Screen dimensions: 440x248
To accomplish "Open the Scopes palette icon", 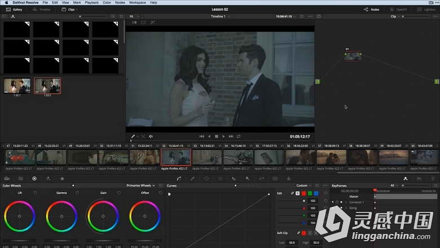I will tap(419, 179).
